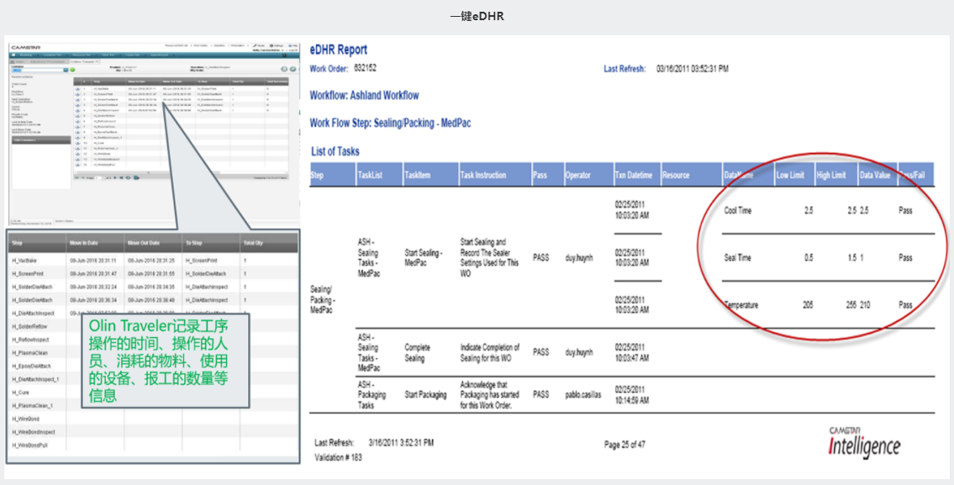Select the H_EpoxyDieAttach step cell
Image resolution: width=954 pixels, height=485 pixels.
pos(32,366)
